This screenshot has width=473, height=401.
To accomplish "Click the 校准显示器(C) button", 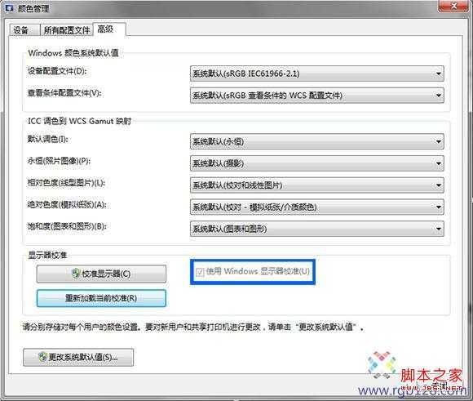I will click(x=101, y=274).
